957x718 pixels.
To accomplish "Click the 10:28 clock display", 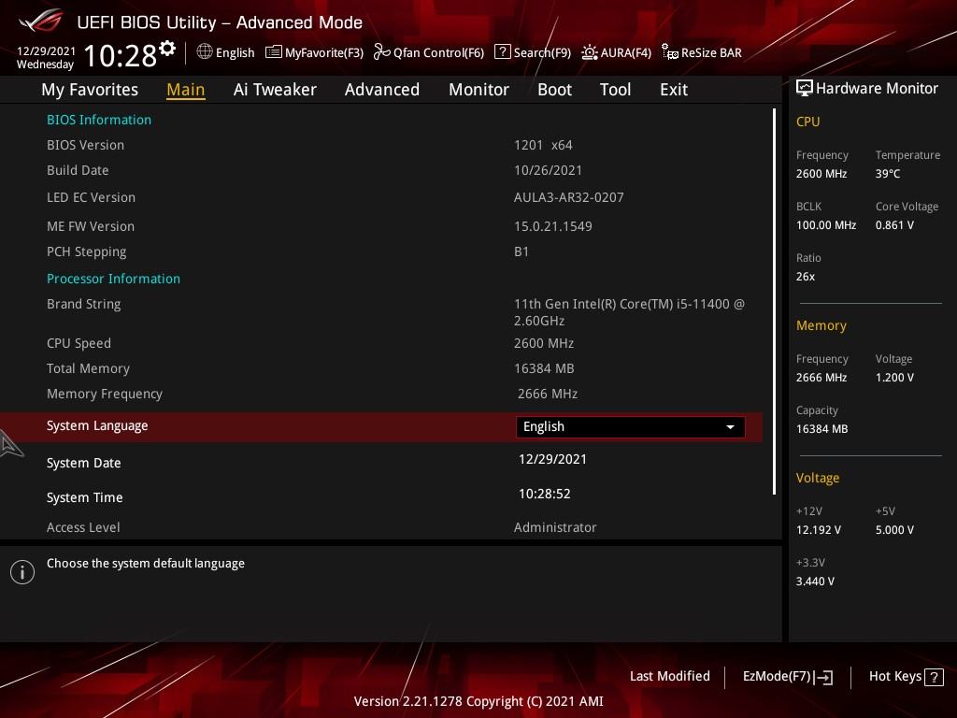I will click(x=121, y=56).
